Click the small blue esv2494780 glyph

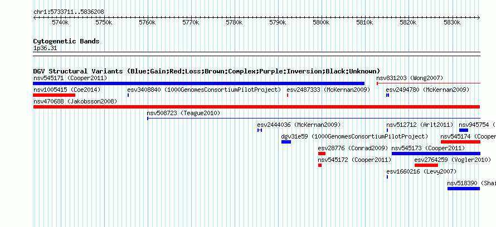[387, 95]
